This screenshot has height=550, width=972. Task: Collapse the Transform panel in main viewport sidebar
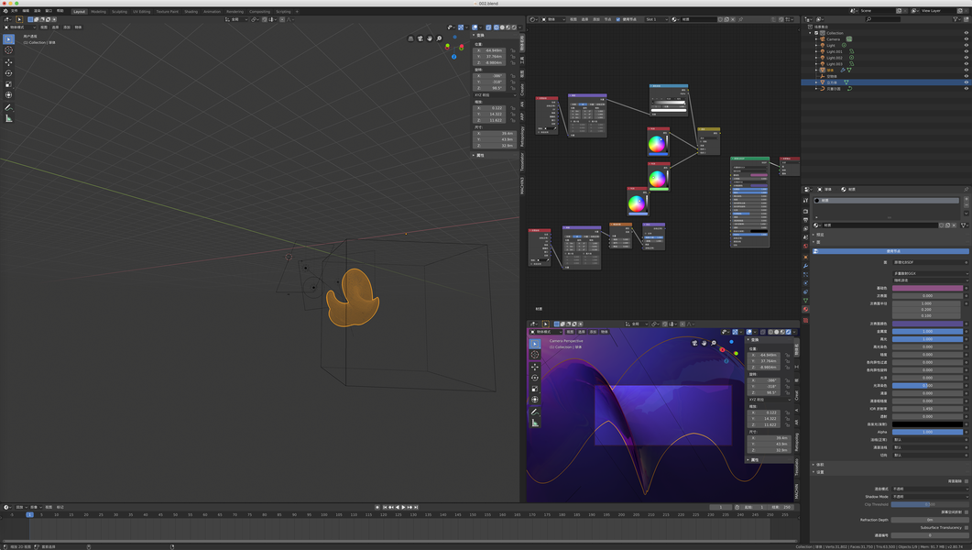474,35
